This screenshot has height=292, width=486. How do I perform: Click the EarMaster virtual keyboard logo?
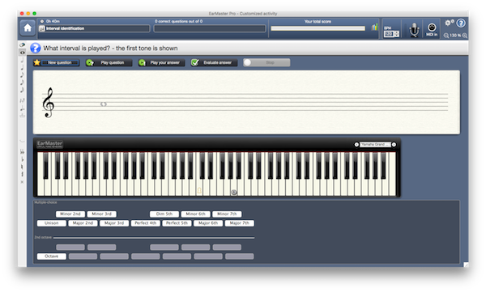pos(49,144)
